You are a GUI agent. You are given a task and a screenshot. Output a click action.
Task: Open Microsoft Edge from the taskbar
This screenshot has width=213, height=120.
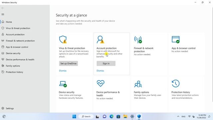click(x=111, y=116)
